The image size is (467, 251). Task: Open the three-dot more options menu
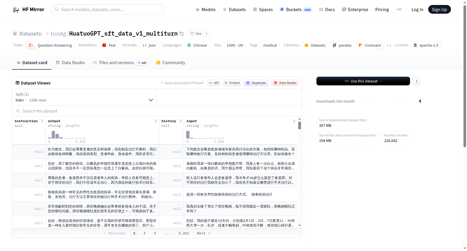click(417, 81)
